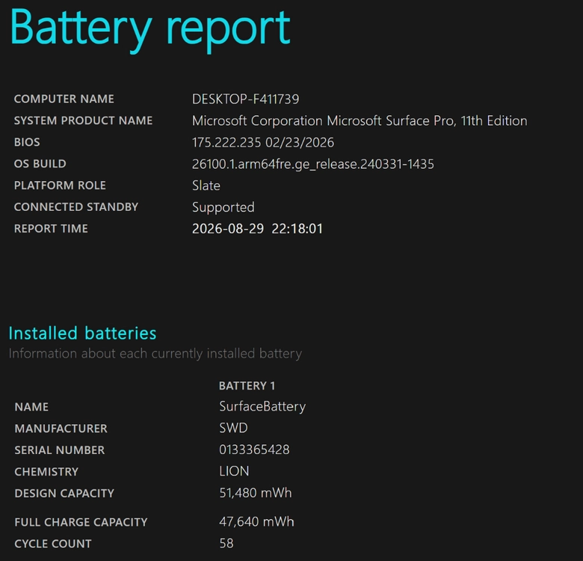Select chemistry value LION
Screen dimensions: 583x561
(234, 471)
